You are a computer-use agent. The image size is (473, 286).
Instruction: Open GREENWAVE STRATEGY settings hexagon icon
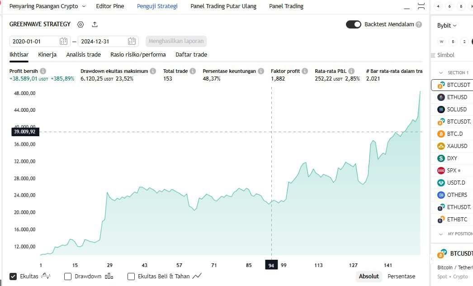[80, 24]
